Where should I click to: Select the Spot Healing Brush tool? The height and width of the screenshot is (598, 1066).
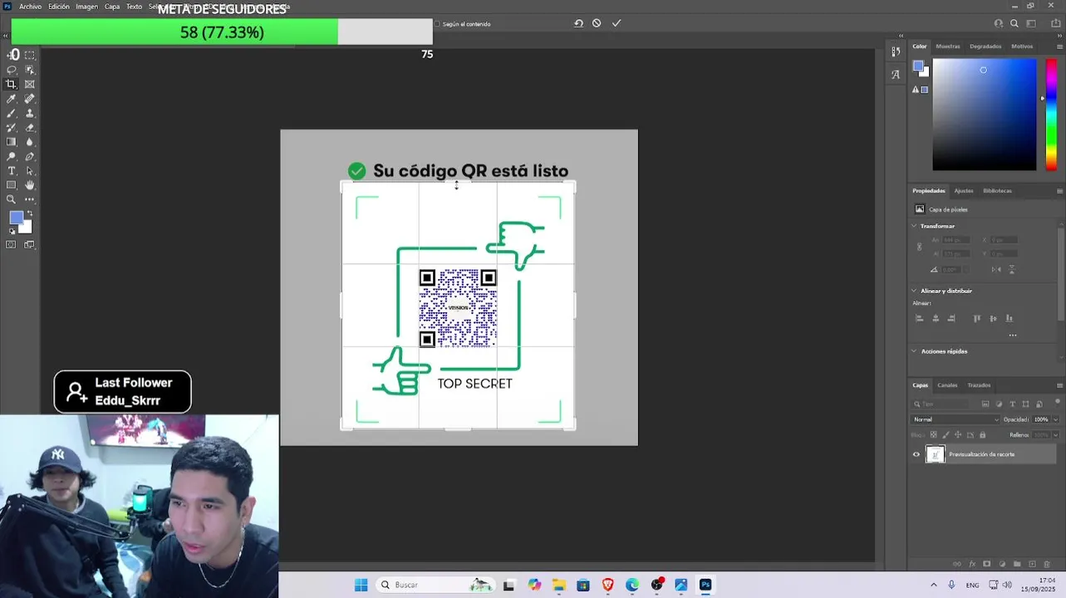[30, 99]
